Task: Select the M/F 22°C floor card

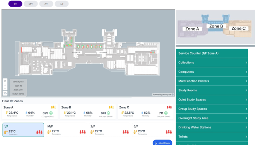Action: 66,130
